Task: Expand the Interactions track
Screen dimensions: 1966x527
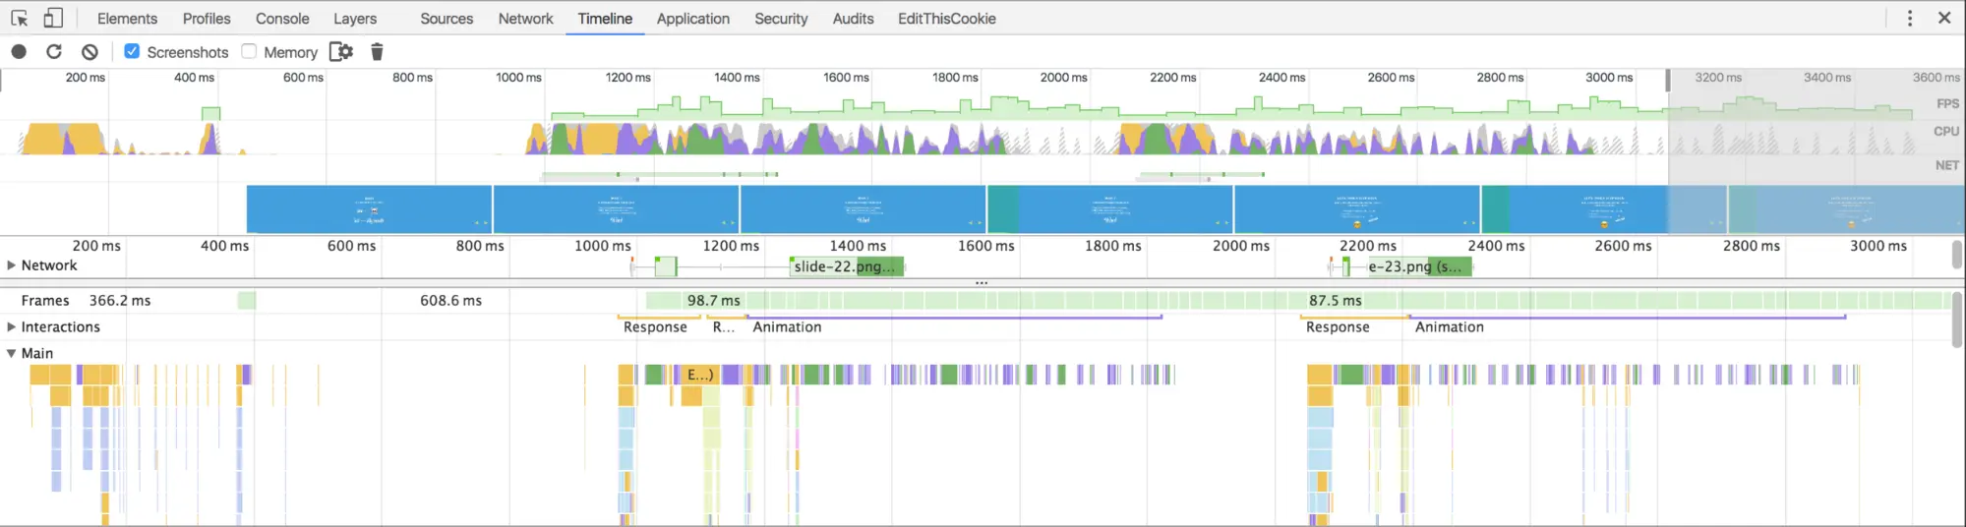Action: coord(12,327)
